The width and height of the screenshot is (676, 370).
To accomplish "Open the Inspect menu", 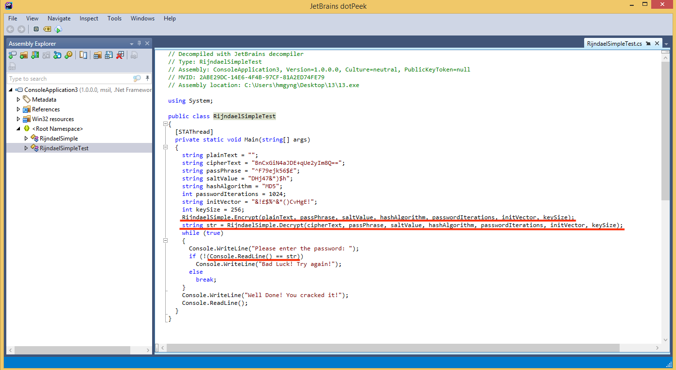I will pos(89,18).
